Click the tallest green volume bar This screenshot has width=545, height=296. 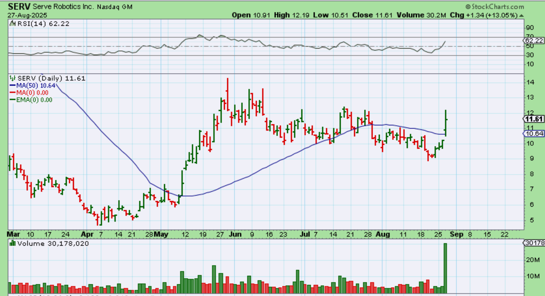[445, 268]
